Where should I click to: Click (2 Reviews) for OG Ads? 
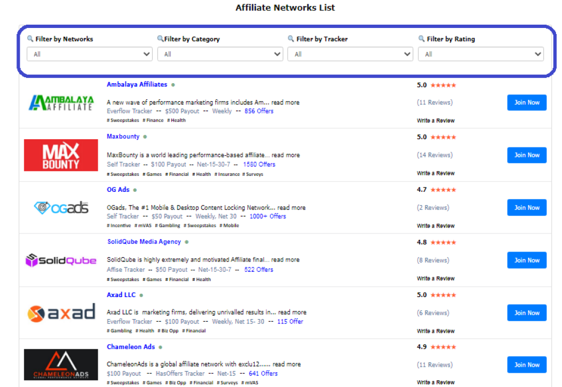point(433,208)
